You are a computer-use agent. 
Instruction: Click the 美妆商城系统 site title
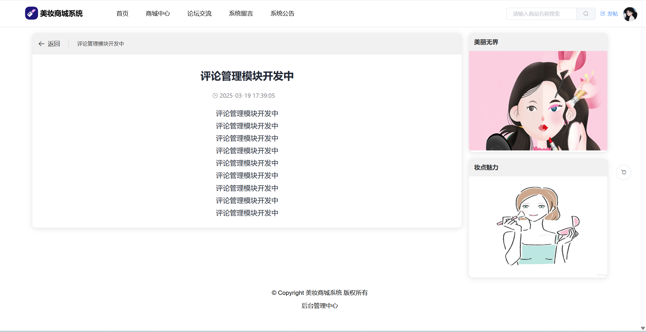coord(61,14)
